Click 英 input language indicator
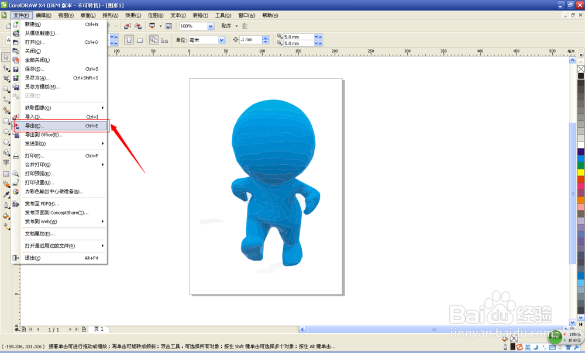 click(x=528, y=347)
